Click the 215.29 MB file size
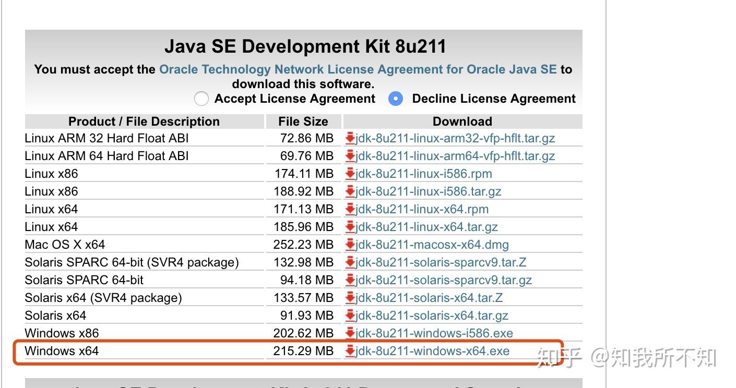The height and width of the screenshot is (388, 736). coord(303,351)
